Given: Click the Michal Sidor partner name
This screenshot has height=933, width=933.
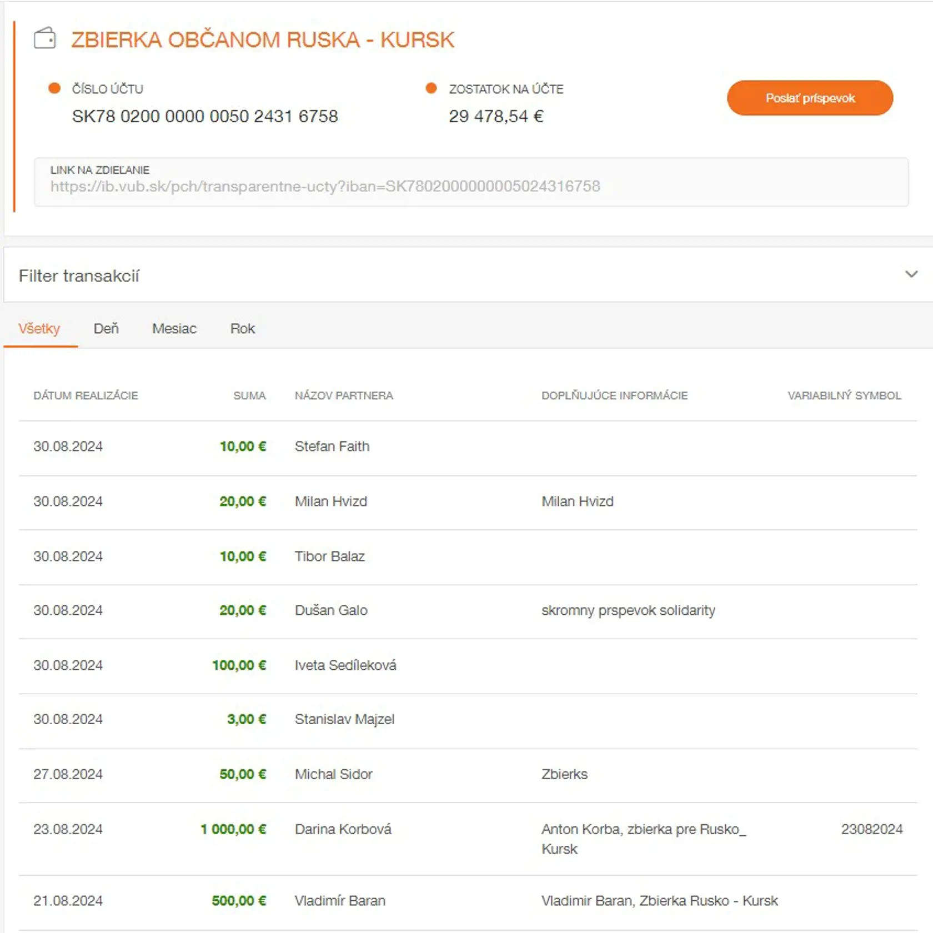Looking at the screenshot, I should coord(334,774).
